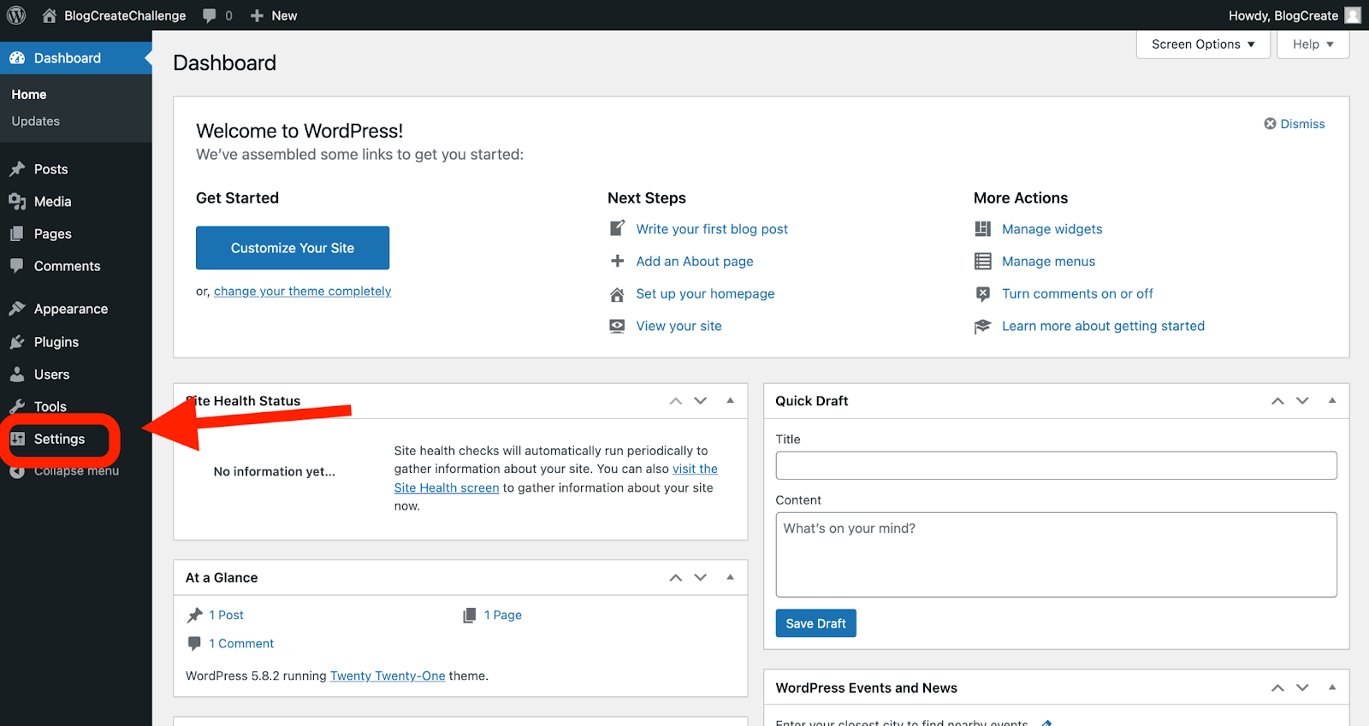Click the Customize Your Site button
The image size is (1369, 726).
click(x=293, y=248)
